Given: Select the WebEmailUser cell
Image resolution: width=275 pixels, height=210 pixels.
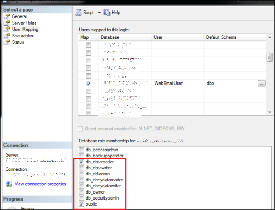Looking at the screenshot, I should click(178, 84).
